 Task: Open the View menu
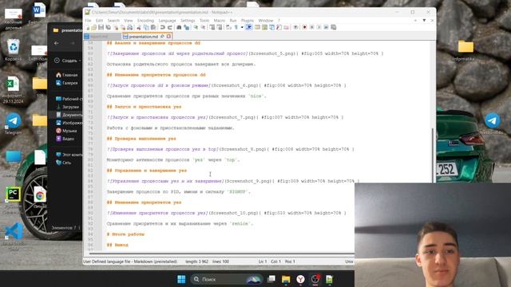pyautogui.click(x=128, y=21)
